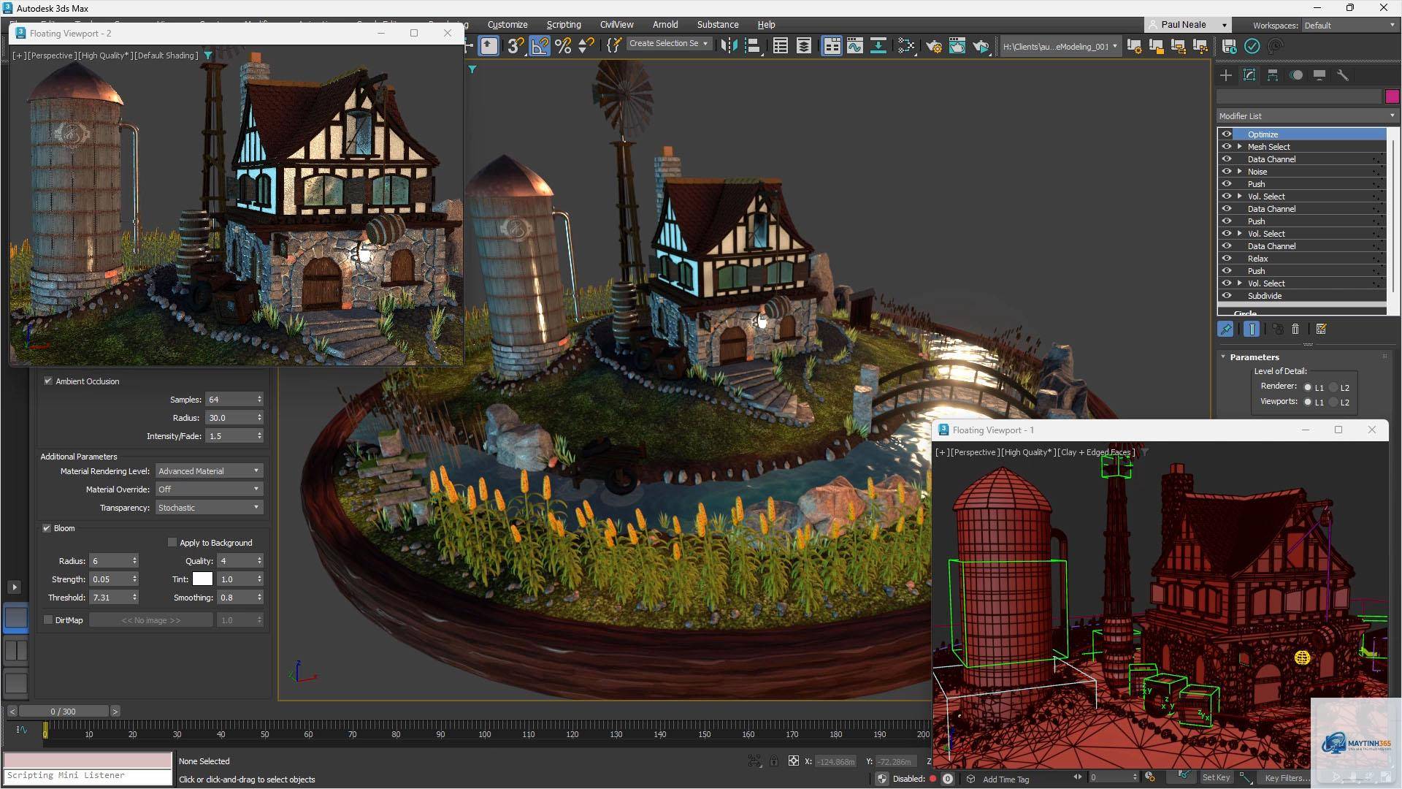Open the Hierarchy panel icon

(x=1273, y=75)
